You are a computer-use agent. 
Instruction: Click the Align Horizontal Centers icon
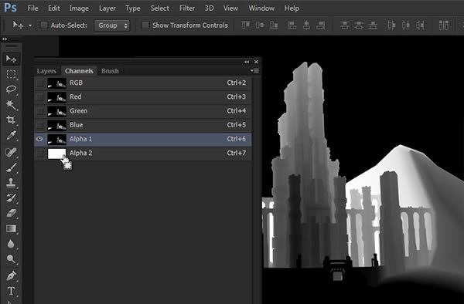[x=306, y=25]
